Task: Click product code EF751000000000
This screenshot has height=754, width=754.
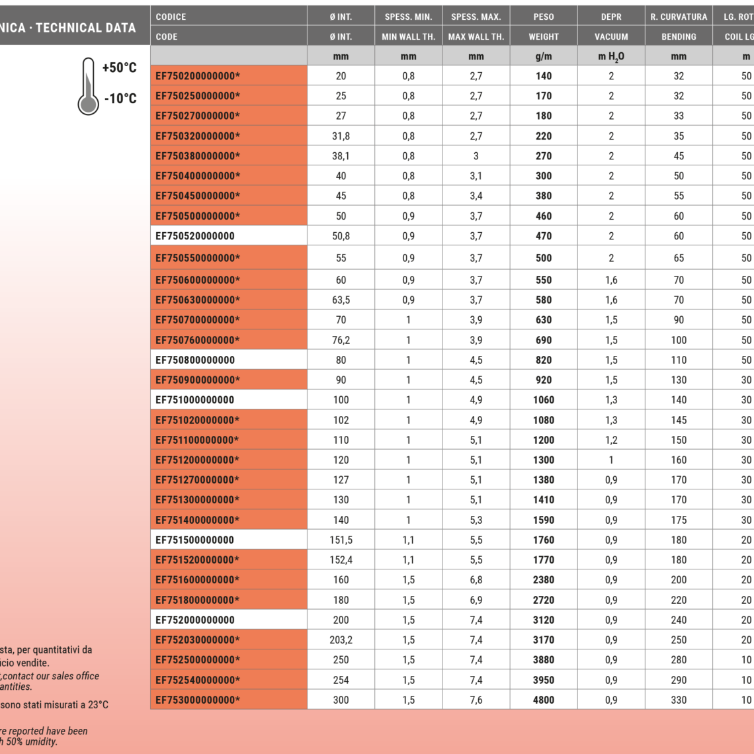Action: click(195, 399)
